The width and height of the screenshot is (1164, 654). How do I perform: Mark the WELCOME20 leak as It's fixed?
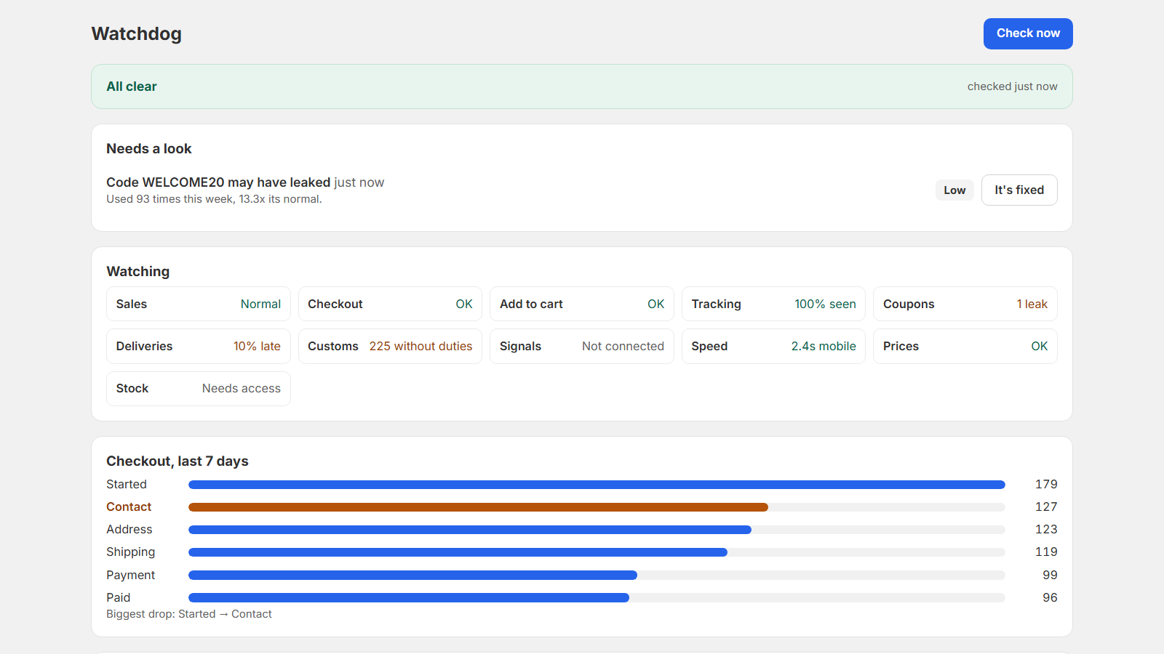click(x=1019, y=190)
